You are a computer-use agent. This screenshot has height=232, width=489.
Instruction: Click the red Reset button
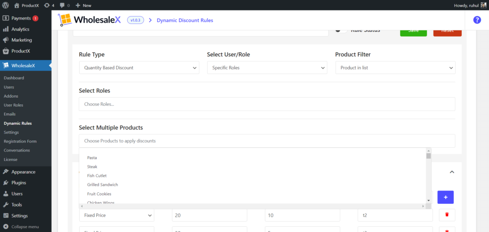(447, 31)
